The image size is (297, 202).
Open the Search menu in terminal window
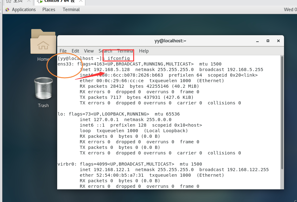(x=105, y=51)
